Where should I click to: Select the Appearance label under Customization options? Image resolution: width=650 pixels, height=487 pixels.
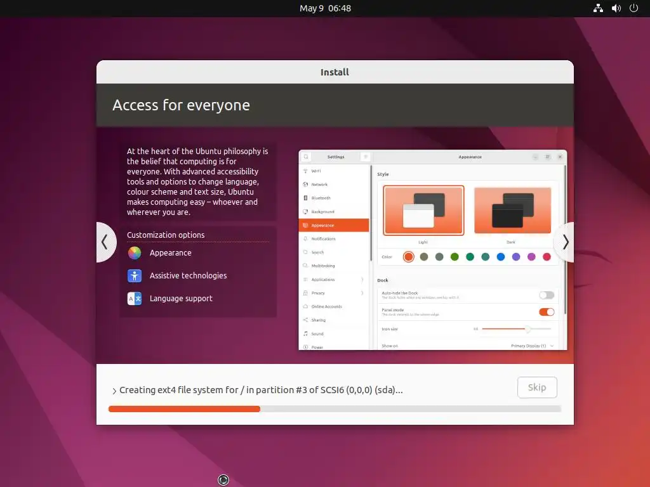(170, 253)
